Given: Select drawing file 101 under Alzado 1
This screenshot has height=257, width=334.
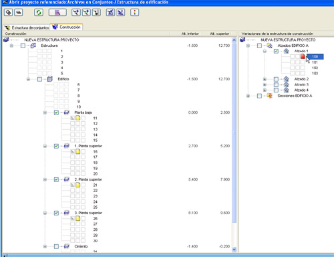Looking at the screenshot, I should [315, 62].
